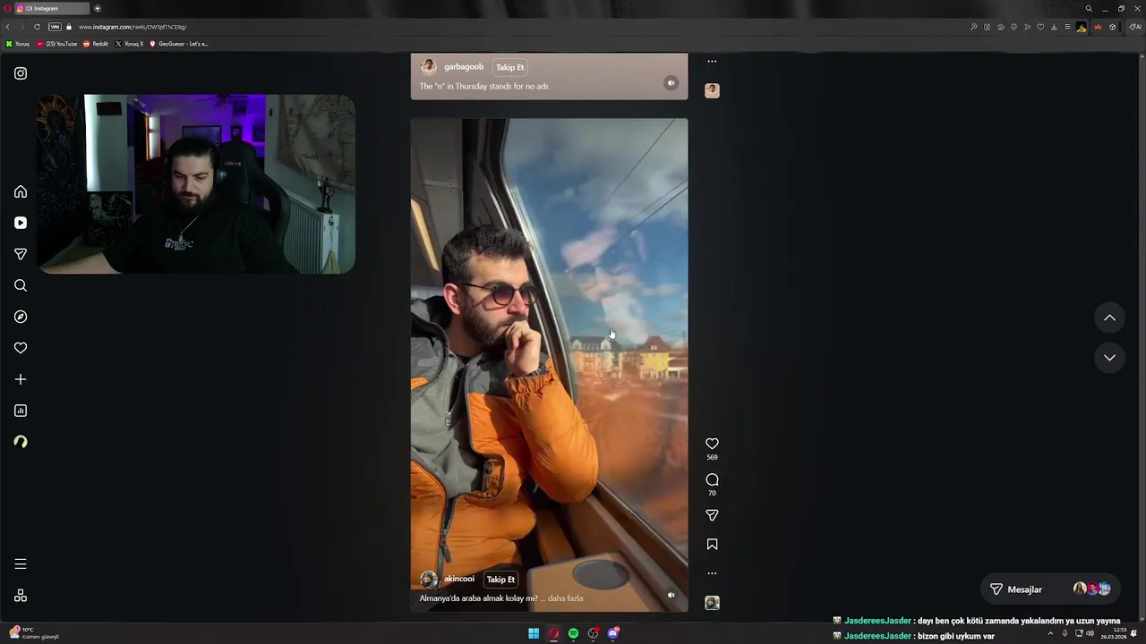Viewport: 1146px width, 644px height.
Task: Open the Yoruq Kick bookmark
Action: pos(18,44)
